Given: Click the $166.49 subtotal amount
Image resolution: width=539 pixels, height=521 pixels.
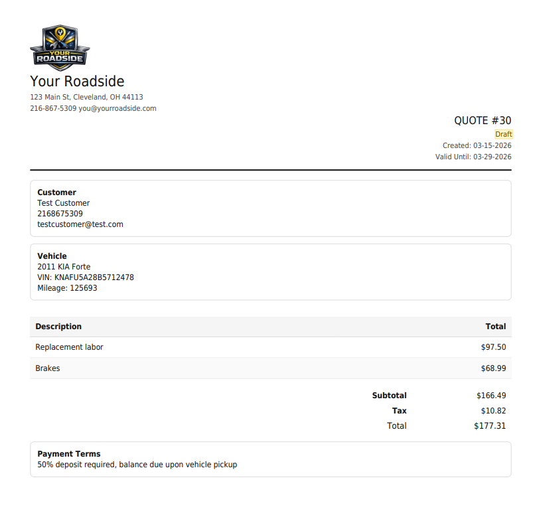Looking at the screenshot, I should click(491, 396).
